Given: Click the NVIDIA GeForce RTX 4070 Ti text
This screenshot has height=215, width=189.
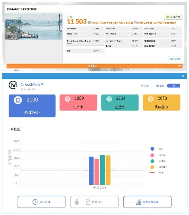Looking at the screenshot, I should 112,23.
